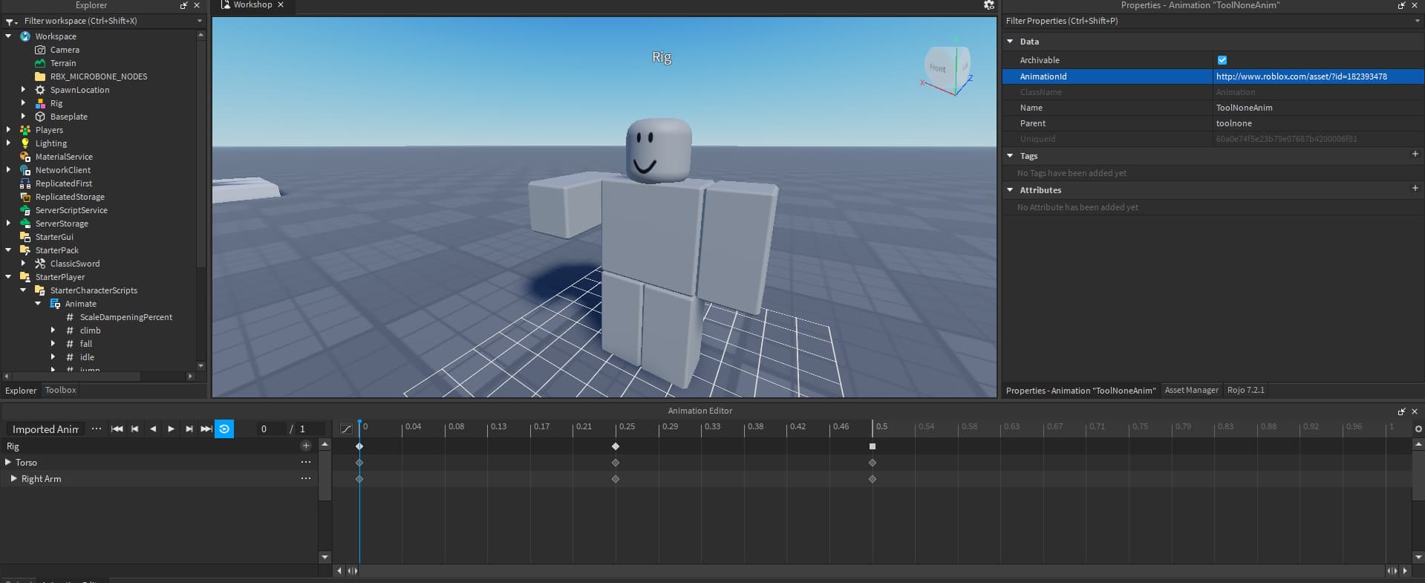Open Right Arm track options menu

click(306, 478)
